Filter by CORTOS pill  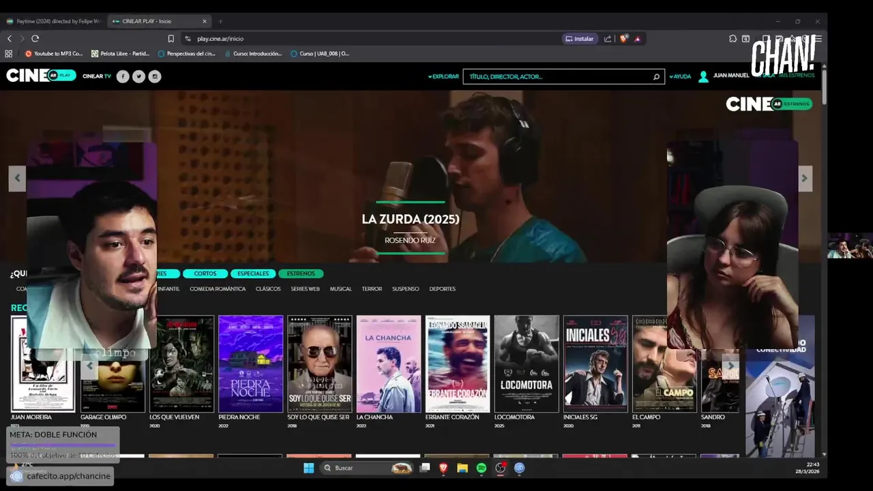(205, 273)
